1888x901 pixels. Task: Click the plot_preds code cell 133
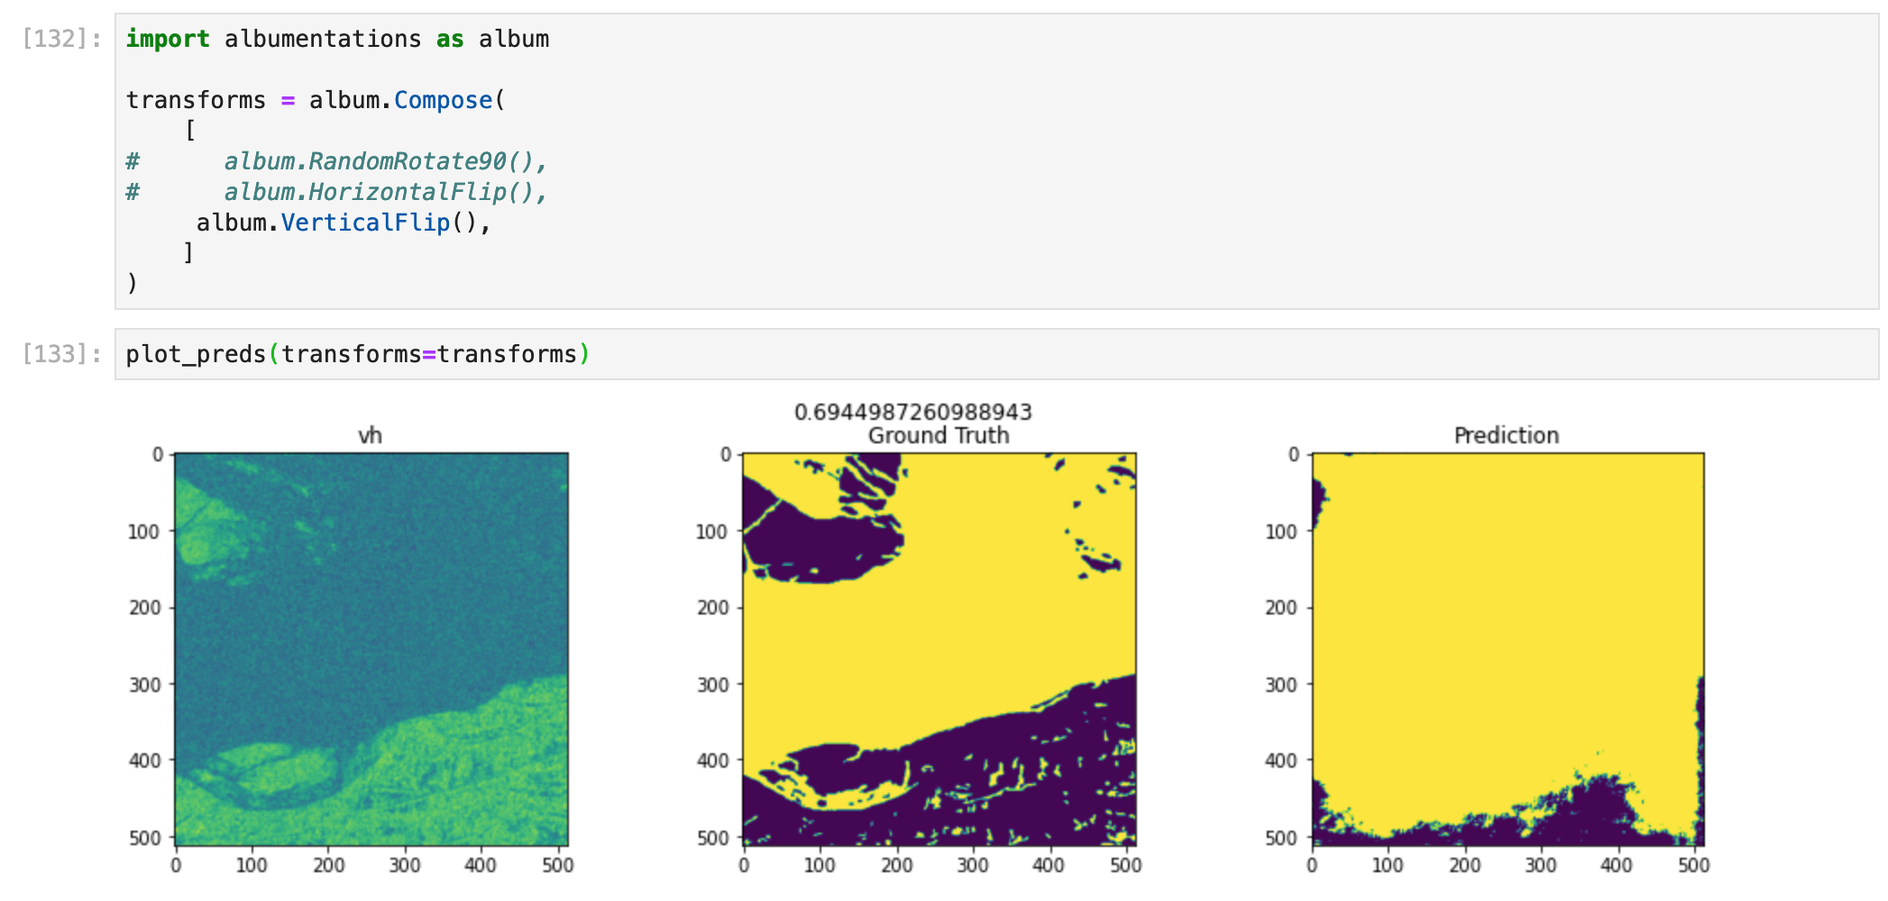coord(996,354)
